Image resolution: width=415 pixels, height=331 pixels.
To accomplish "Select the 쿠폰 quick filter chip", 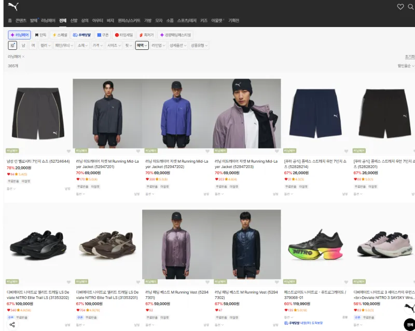I will click(x=103, y=35).
